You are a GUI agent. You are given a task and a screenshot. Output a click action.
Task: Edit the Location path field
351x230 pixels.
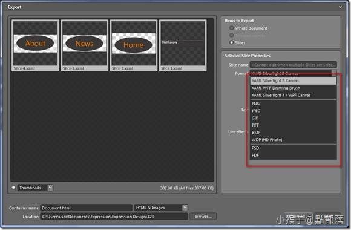tap(114, 217)
